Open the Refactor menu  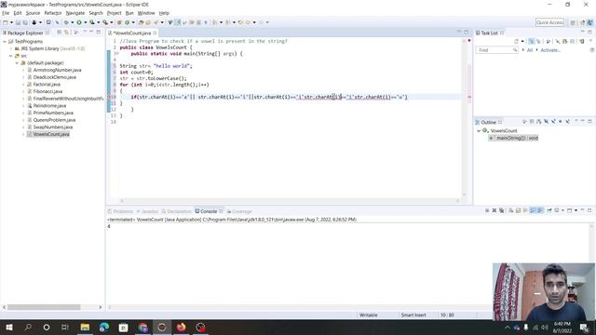click(x=53, y=13)
